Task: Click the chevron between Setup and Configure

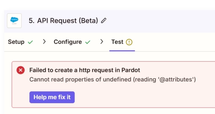Action: (x=44, y=42)
